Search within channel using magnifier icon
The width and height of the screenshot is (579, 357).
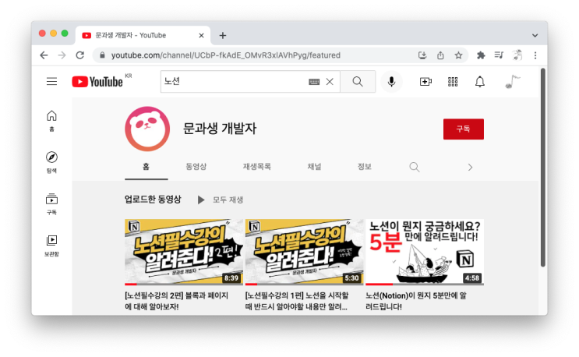click(x=415, y=167)
